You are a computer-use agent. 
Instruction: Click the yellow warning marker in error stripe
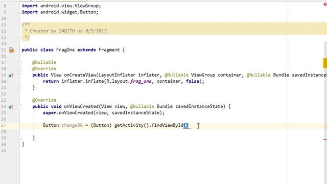[x=325, y=63]
